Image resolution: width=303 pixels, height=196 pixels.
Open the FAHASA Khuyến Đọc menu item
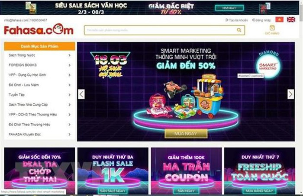pos(40,135)
